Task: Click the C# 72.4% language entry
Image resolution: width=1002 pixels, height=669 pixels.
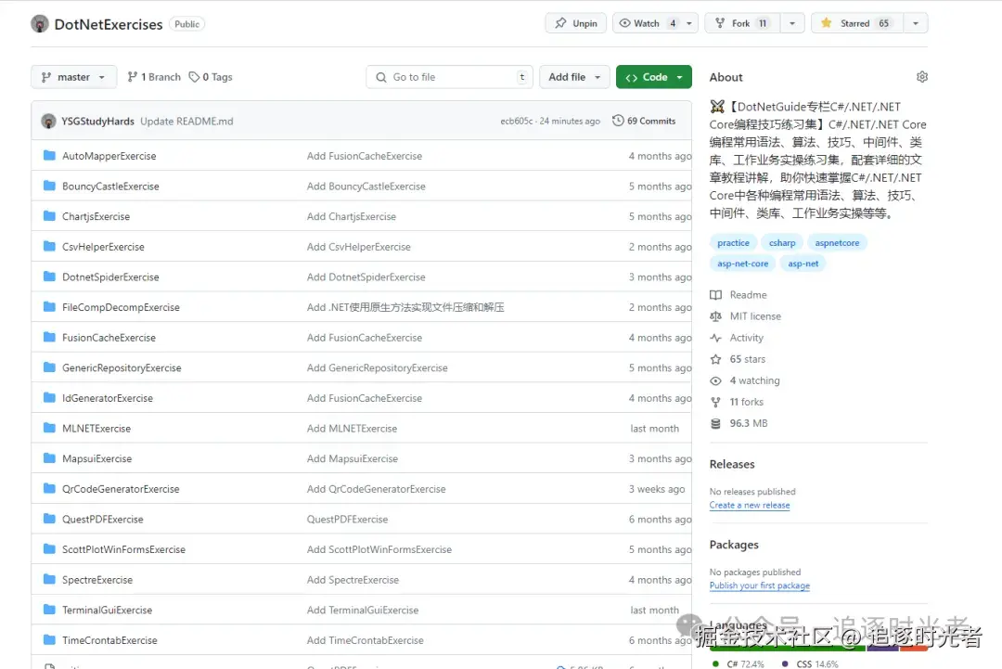Action: [x=739, y=663]
